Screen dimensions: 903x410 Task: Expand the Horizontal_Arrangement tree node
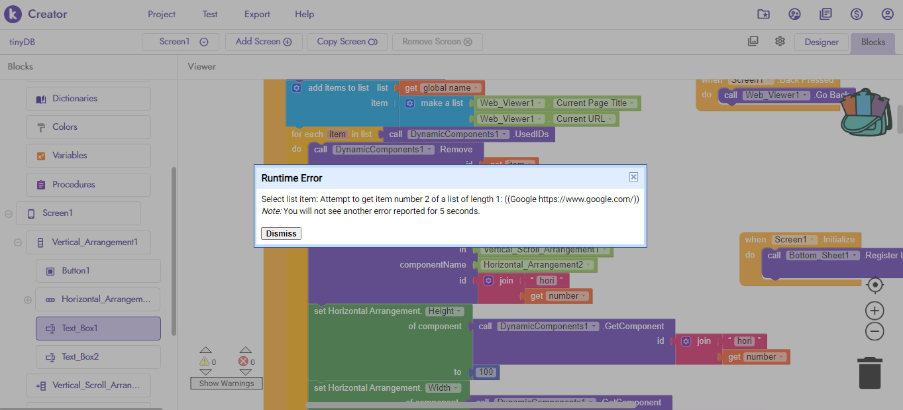click(x=28, y=299)
